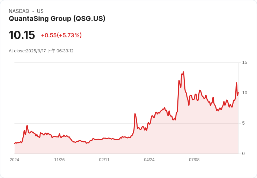Click the bullet separator between NASDAQ and US
This screenshot has width=257, height=178.
(33, 11)
